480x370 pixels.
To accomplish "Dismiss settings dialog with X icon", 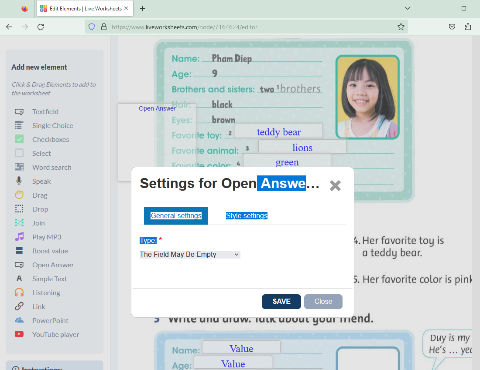I will click(335, 186).
